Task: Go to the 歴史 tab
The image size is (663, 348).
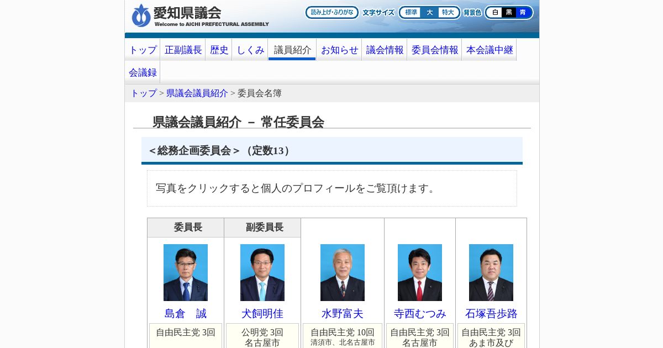Action: (219, 50)
